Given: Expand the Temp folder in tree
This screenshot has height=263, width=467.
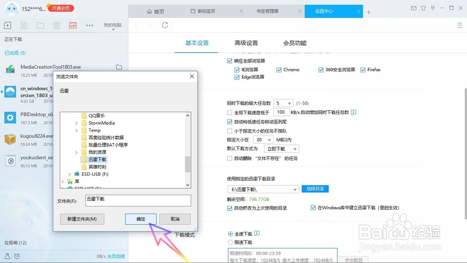Looking at the screenshot, I should [77, 130].
